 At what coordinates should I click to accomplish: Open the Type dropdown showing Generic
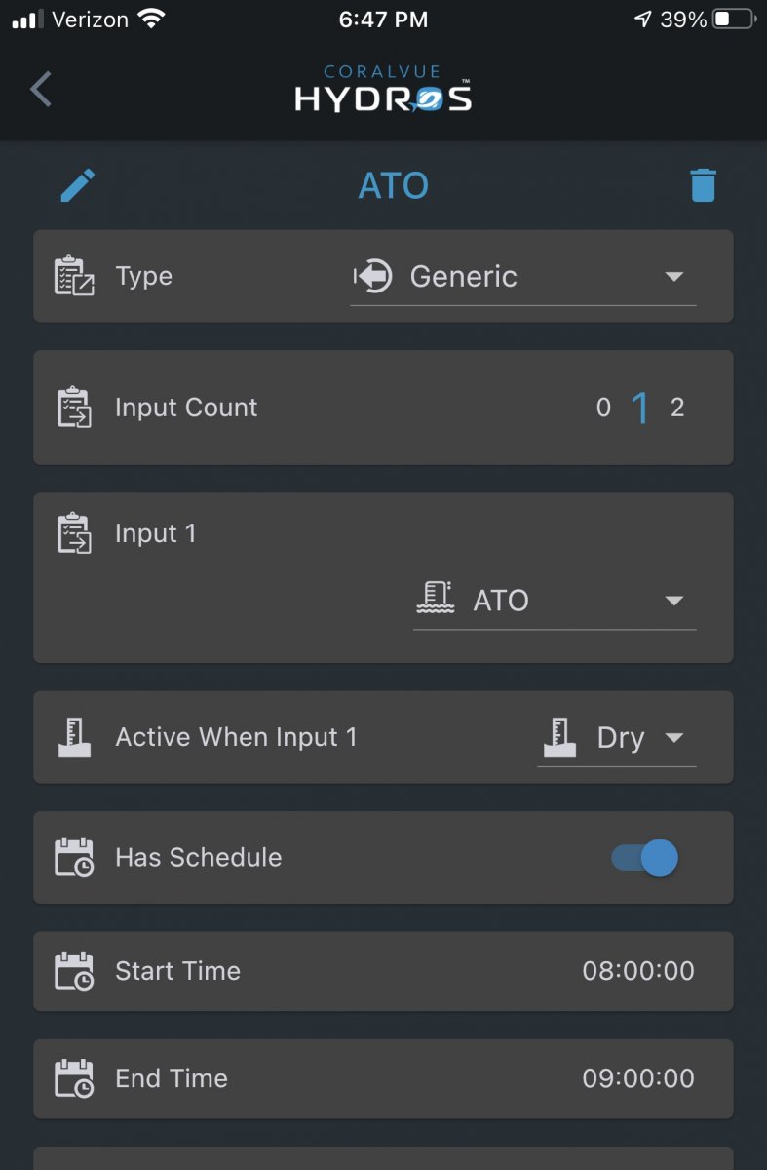[x=522, y=277]
